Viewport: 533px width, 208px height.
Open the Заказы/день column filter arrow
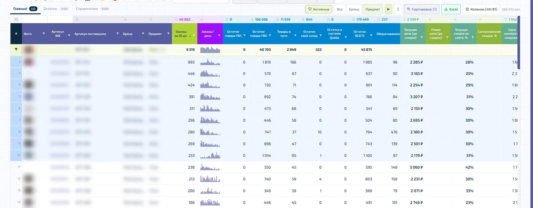coord(219,36)
